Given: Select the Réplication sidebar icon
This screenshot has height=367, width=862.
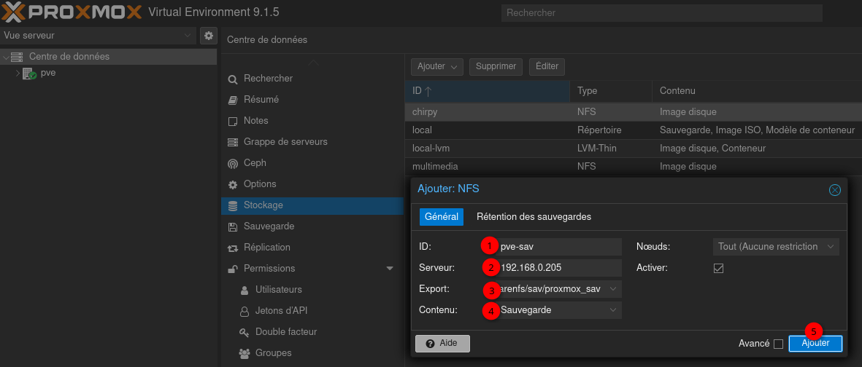Looking at the screenshot, I should click(233, 248).
